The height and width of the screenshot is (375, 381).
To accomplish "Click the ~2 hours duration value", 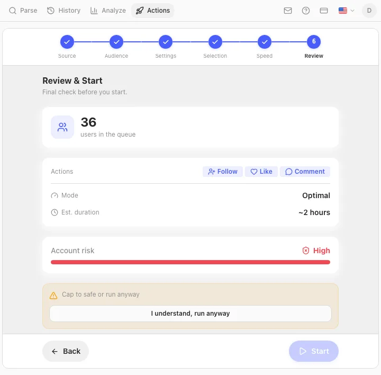I will pyautogui.click(x=314, y=212).
